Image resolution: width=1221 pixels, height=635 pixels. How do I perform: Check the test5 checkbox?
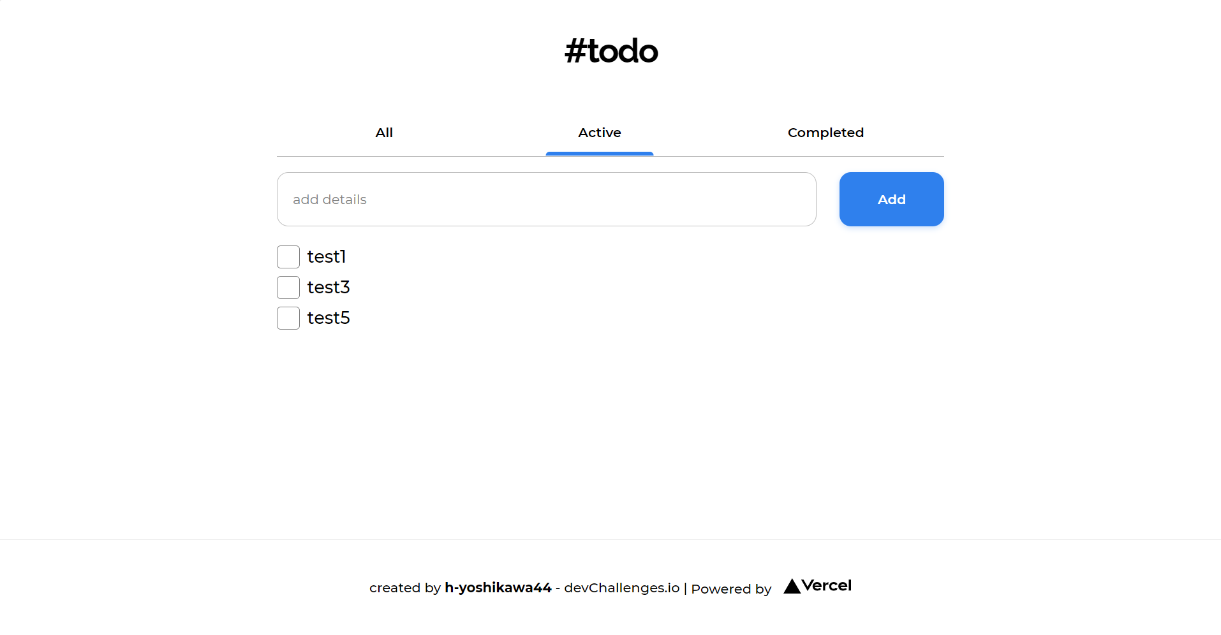pos(288,317)
